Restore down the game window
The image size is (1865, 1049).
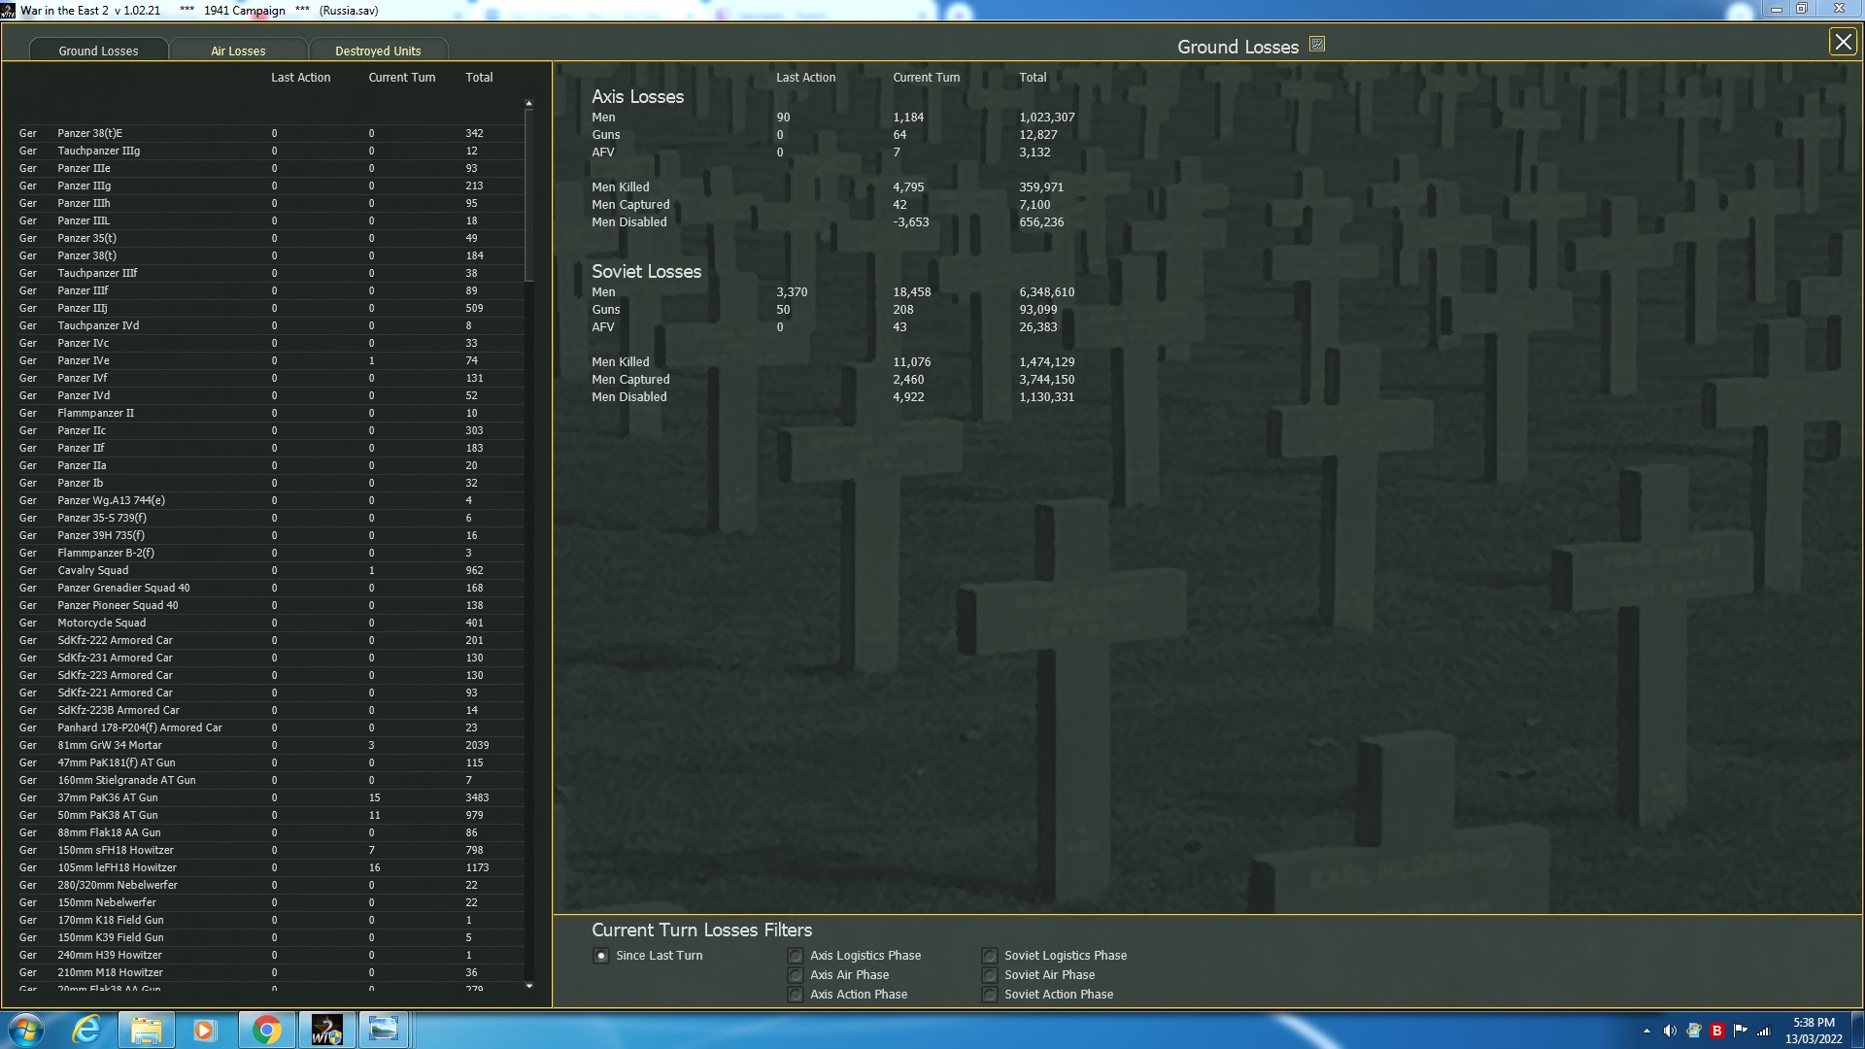[x=1802, y=10]
